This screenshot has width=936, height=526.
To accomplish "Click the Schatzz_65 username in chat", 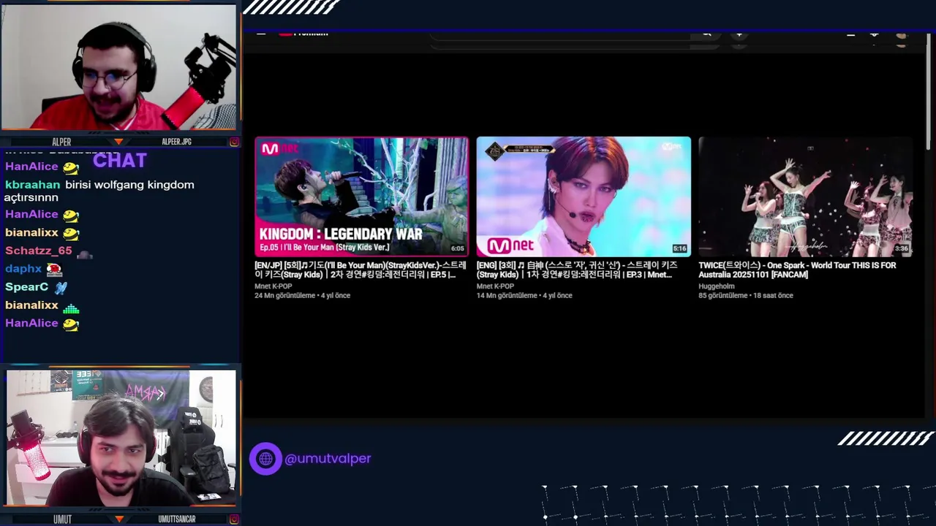I will (39, 251).
